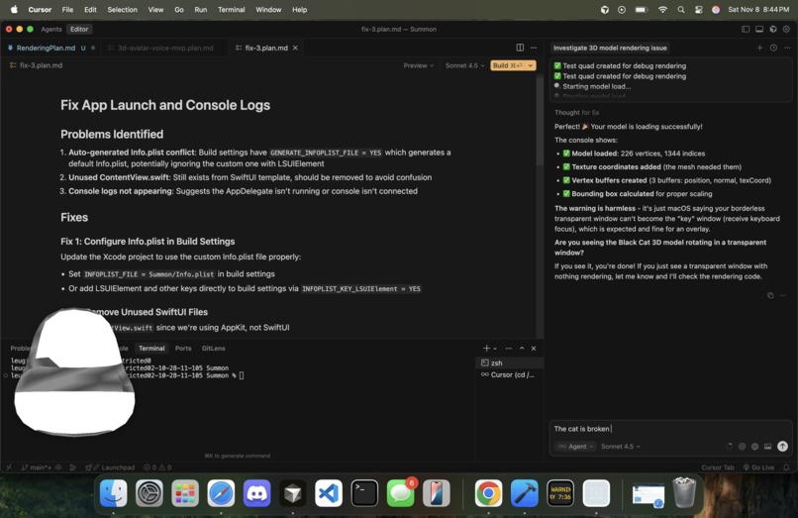The width and height of the screenshot is (798, 518).
Task: Open the Agent mode dropdown
Action: coord(575,446)
